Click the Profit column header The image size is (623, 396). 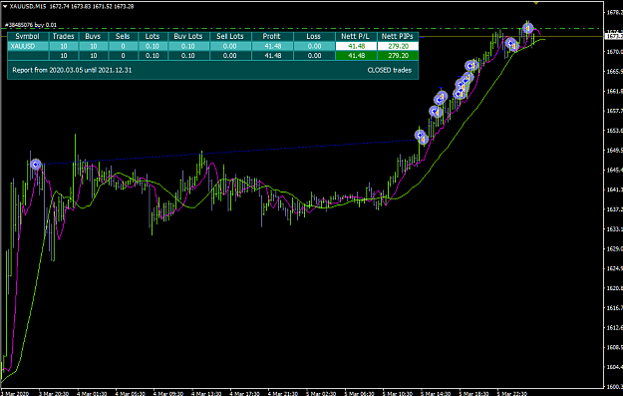[272, 36]
